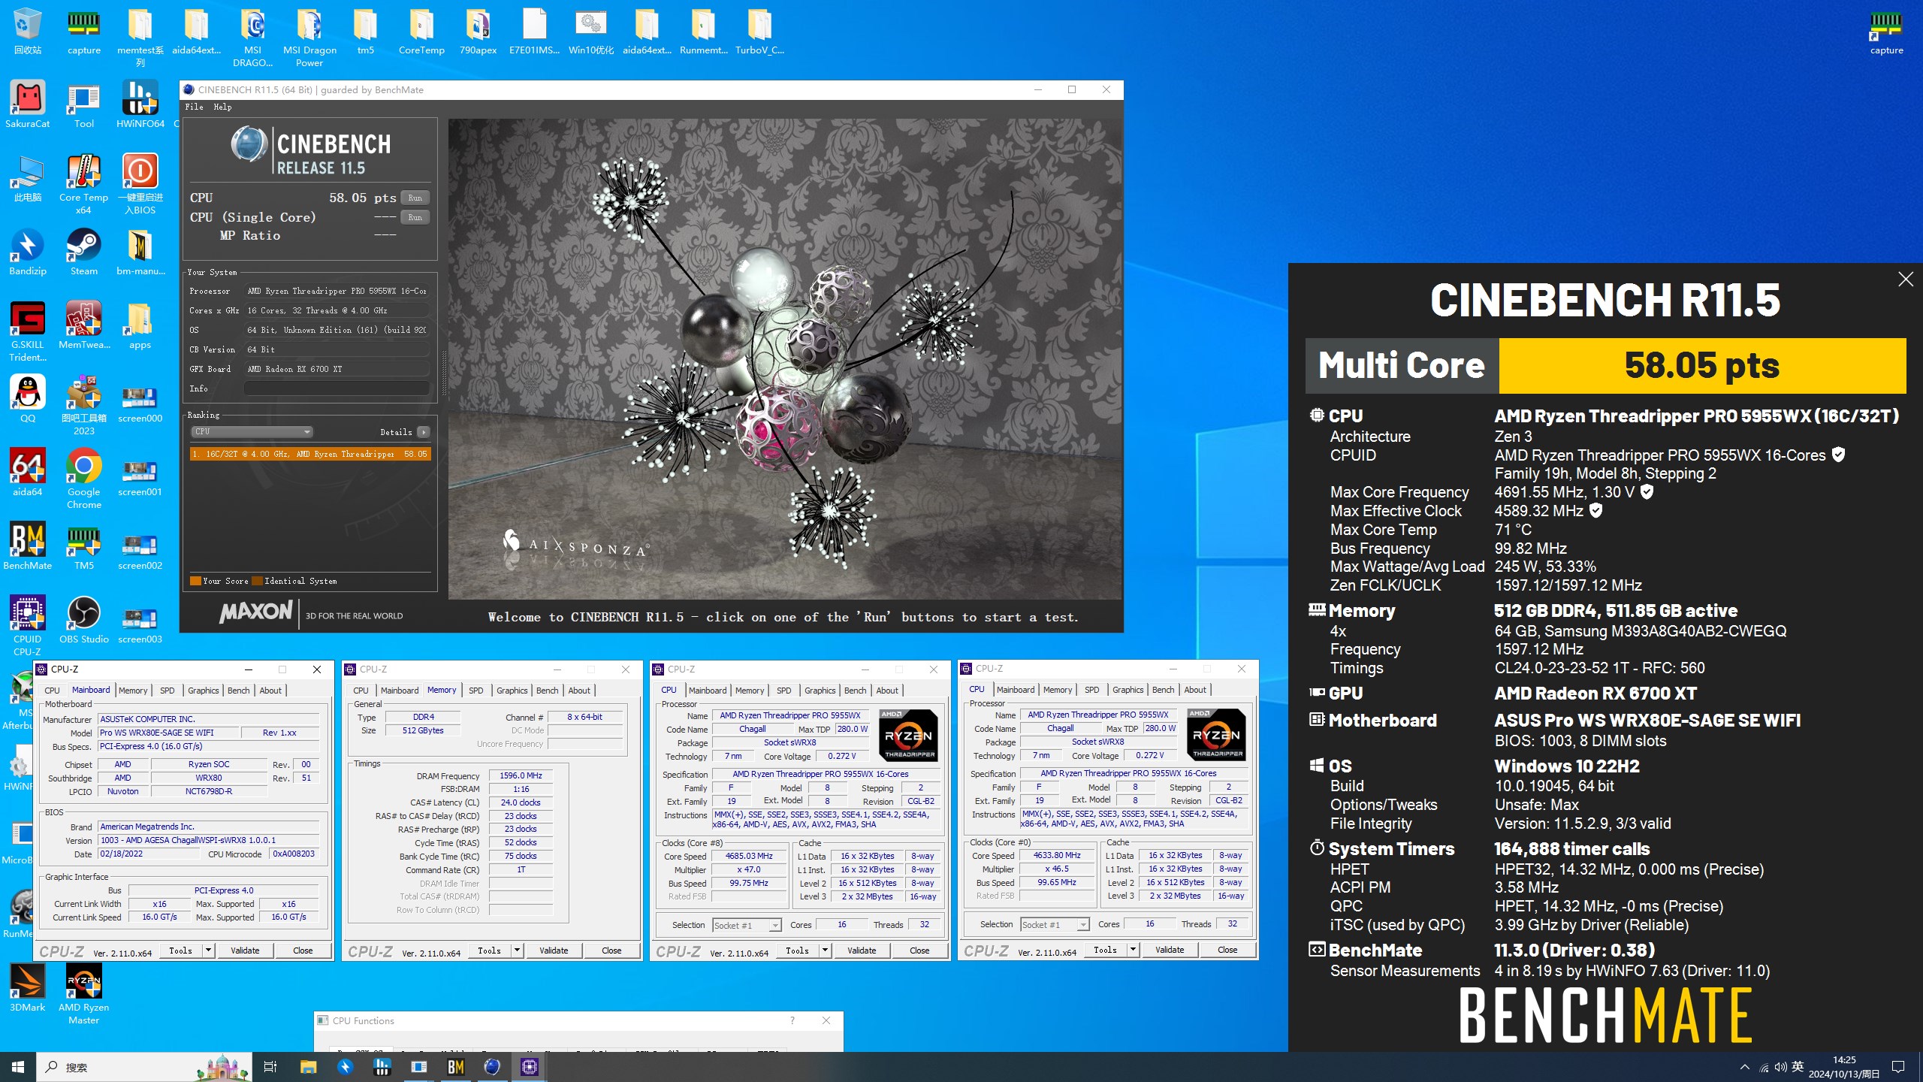Open G.SKILL Trident desktop icon
Screen dimensions: 1923x1082
click(x=27, y=331)
